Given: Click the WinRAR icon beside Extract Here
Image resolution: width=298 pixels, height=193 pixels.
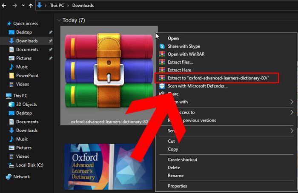Looking at the screenshot, I should click(x=162, y=70).
